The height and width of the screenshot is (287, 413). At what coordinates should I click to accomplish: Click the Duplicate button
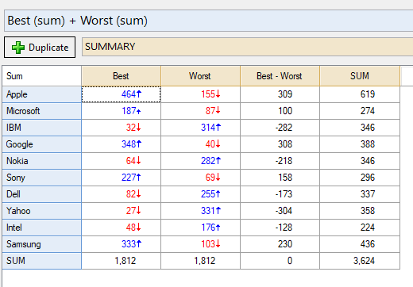pyautogui.click(x=40, y=48)
